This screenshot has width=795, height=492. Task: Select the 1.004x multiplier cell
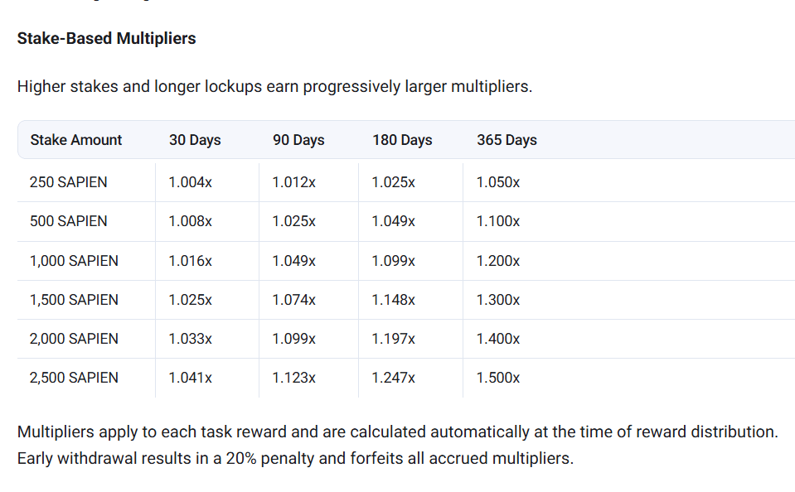[x=190, y=182]
